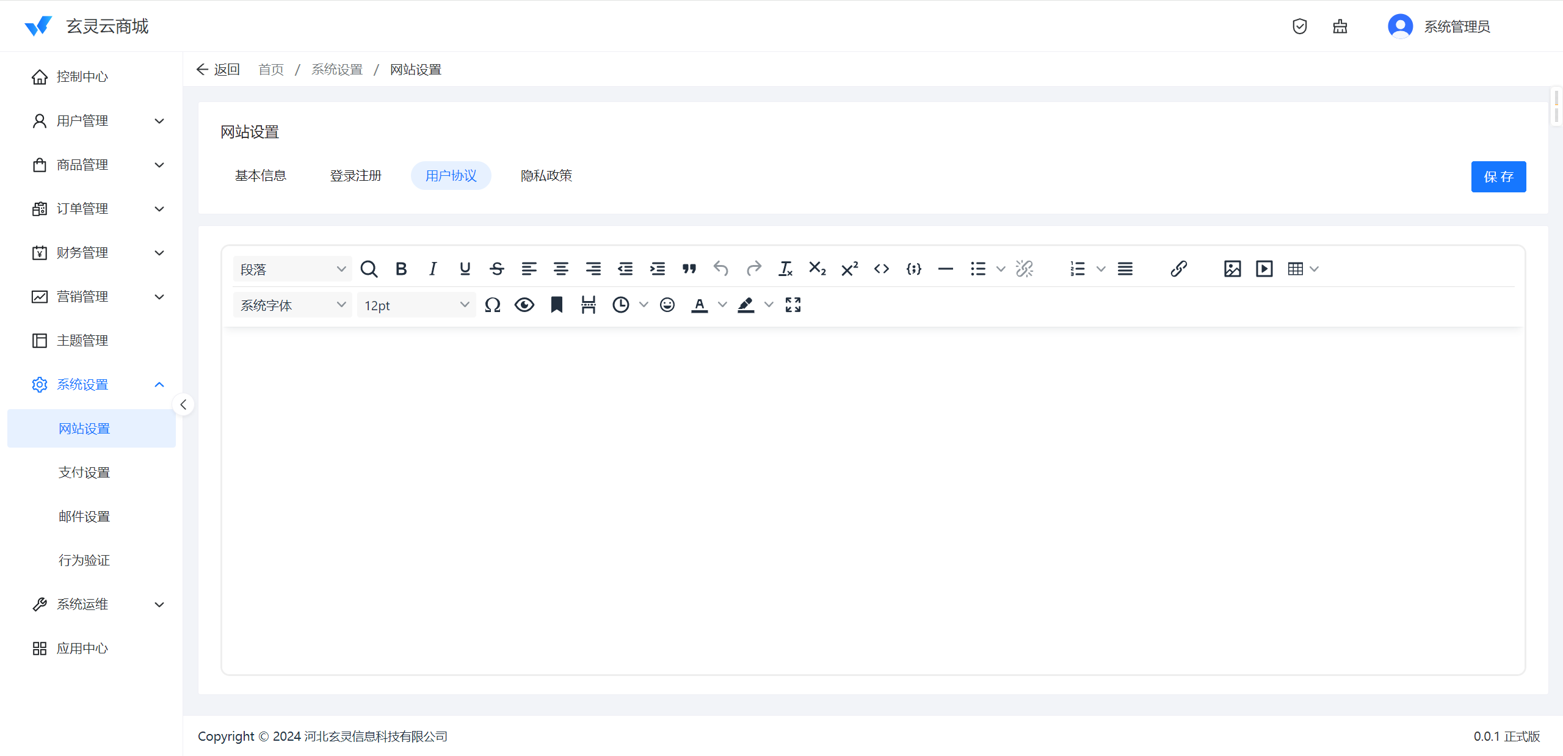This screenshot has height=756, width=1563.
Task: Toggle bold formatting
Action: [x=401, y=269]
